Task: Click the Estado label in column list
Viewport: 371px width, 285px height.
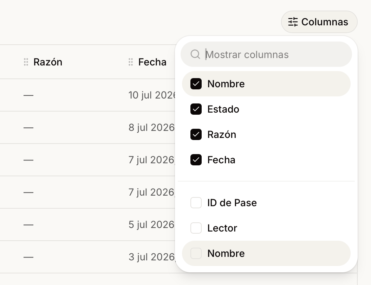Action: pyautogui.click(x=223, y=109)
